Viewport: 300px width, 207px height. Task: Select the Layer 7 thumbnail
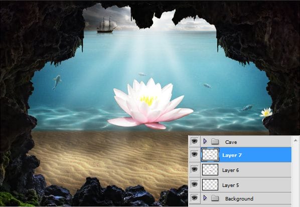coord(210,154)
